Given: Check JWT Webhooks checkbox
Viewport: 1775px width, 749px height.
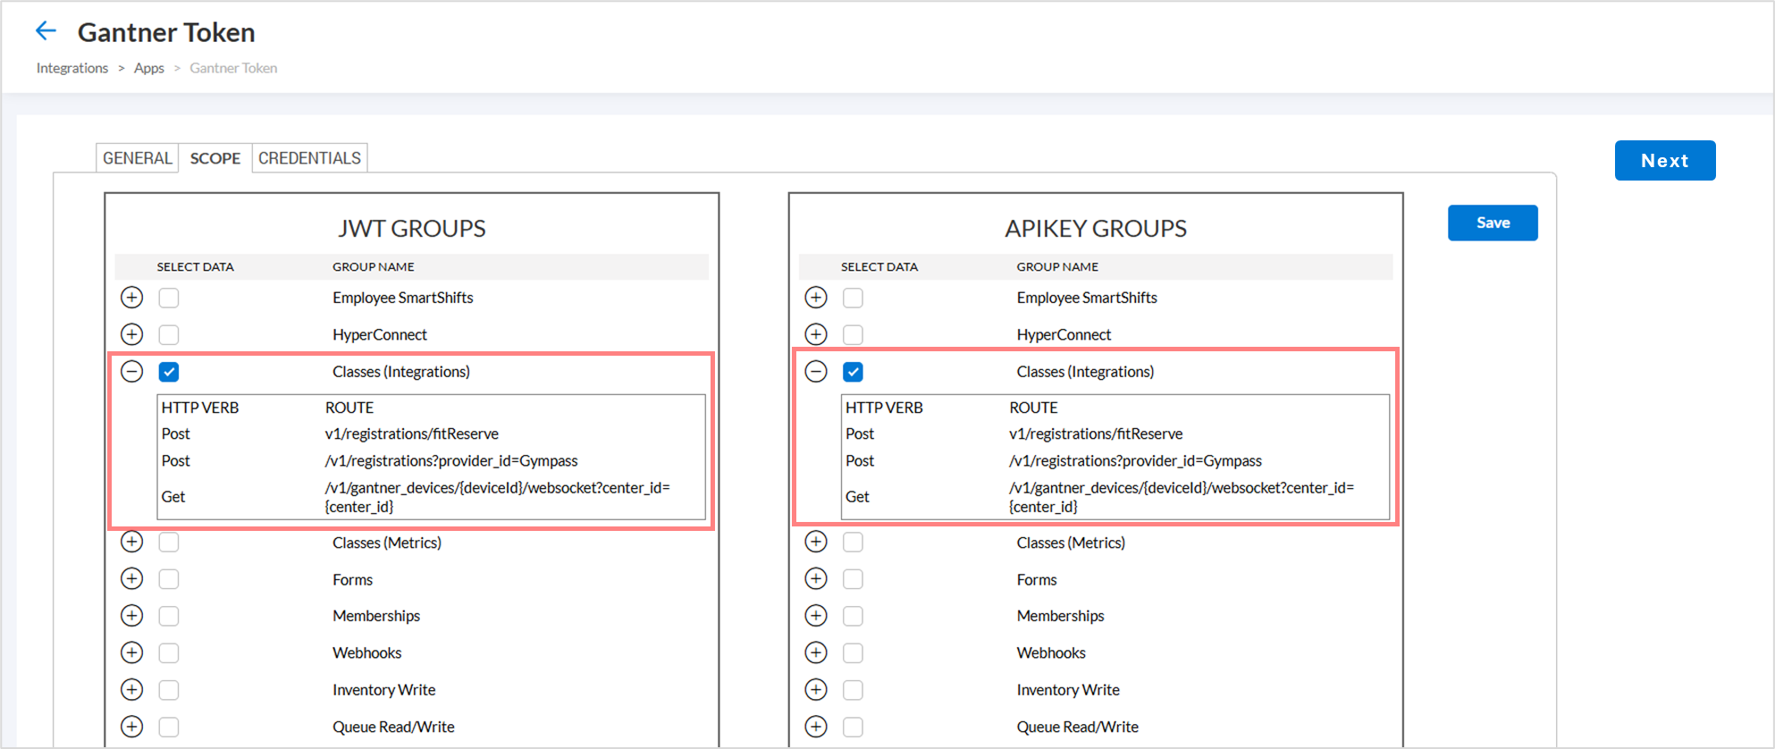Looking at the screenshot, I should click(x=169, y=652).
